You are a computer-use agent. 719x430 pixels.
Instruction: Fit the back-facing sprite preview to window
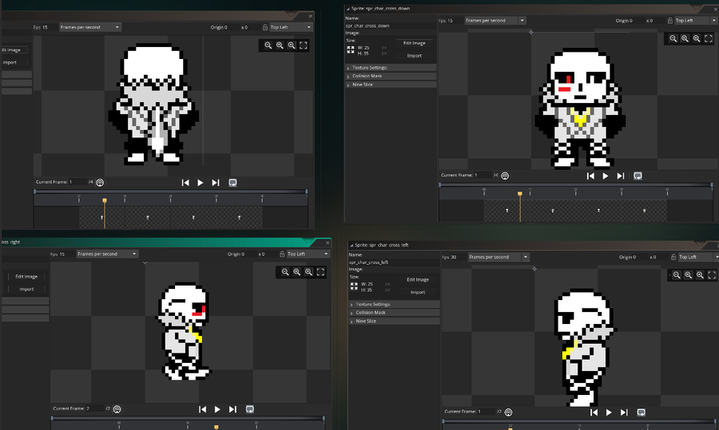pyautogui.click(x=304, y=45)
